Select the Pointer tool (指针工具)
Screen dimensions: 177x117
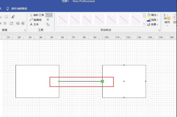[x=37, y=15]
